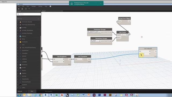Image resolution: width=172 pixels, height=97 pixels.
Task: Expand the archilab library category
Action: [x=18, y=27]
